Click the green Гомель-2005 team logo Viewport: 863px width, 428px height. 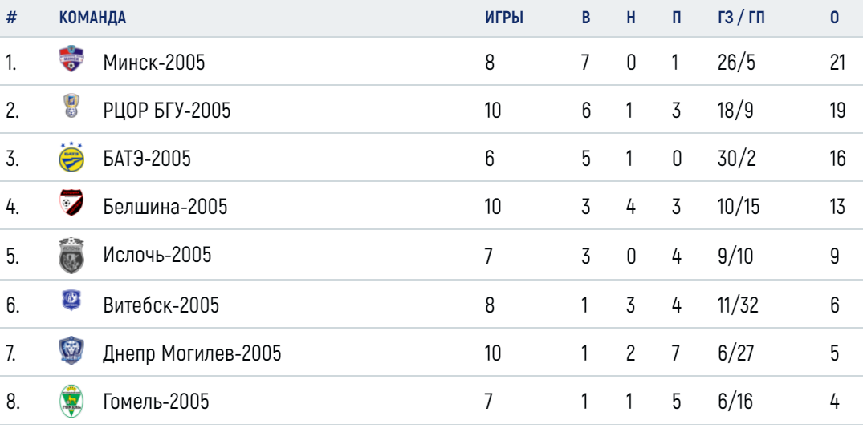[x=71, y=401]
